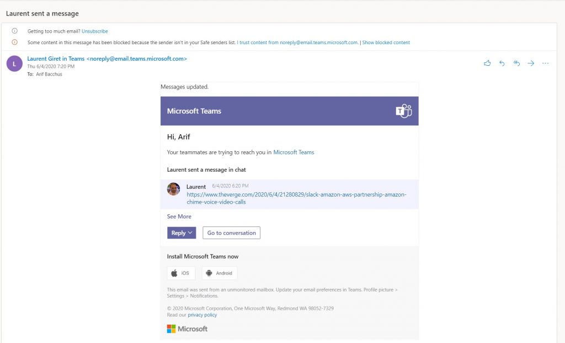Screen dimensions: 565x343
Task: Click the Microsoft Teams logo in banner
Action: coord(403,110)
